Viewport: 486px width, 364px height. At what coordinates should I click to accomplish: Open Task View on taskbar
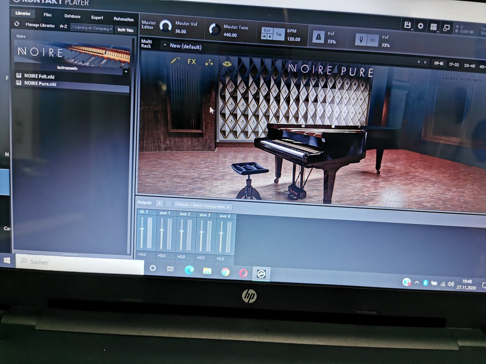[170, 269]
